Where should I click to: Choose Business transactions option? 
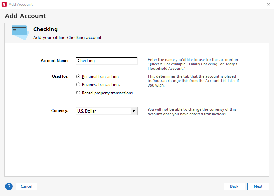point(78,85)
